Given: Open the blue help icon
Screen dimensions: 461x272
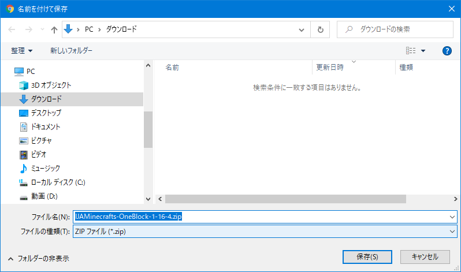Looking at the screenshot, I should point(447,51).
